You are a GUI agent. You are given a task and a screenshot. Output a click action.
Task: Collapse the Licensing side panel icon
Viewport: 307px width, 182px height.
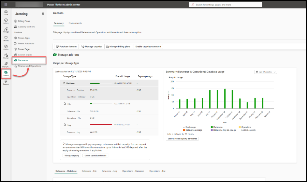tap(43, 14)
